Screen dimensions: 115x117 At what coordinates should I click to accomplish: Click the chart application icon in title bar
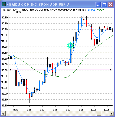[4, 4]
